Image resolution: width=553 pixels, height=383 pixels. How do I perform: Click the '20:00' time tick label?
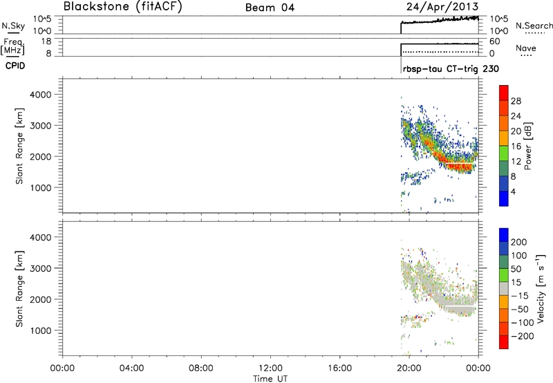[409, 368]
